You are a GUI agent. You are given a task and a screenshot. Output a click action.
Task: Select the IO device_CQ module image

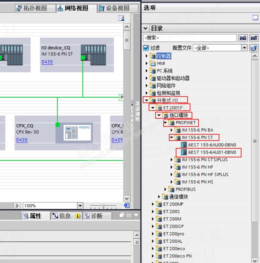(x=93, y=55)
